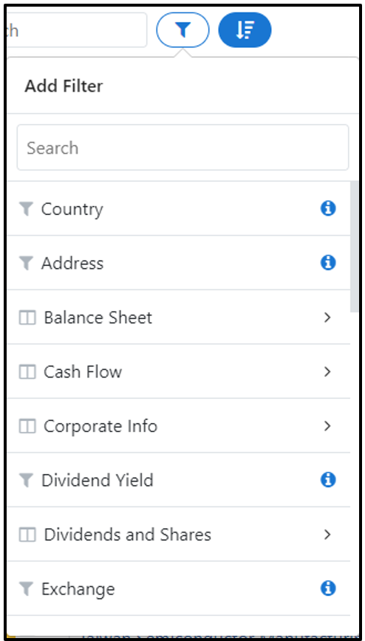
Task: Click funnel icon beside Exchange
Action: pyautogui.click(x=26, y=589)
